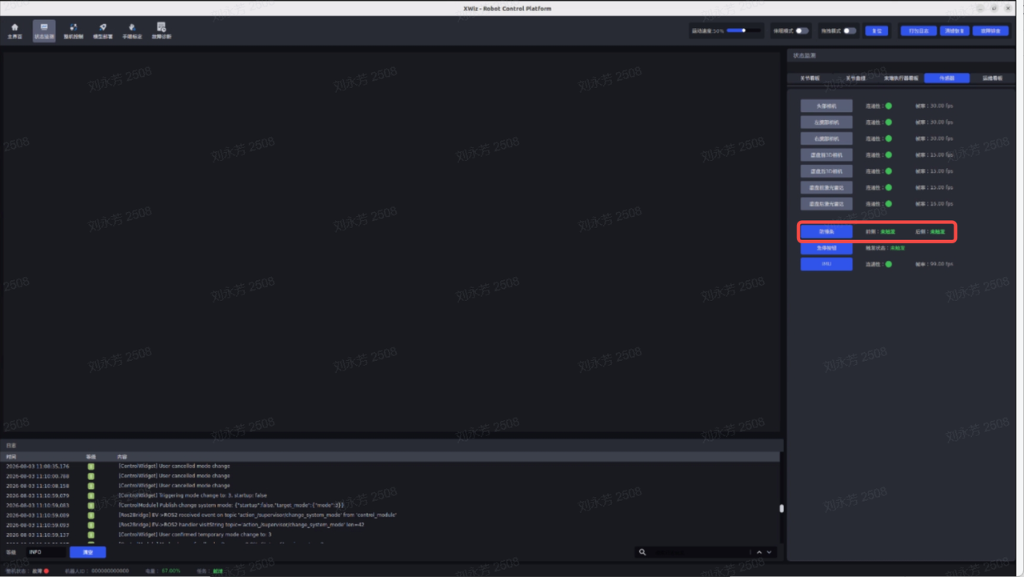Select the log entry timestamped 11:08:35.176
This screenshot has height=577, width=1024.
(390, 466)
